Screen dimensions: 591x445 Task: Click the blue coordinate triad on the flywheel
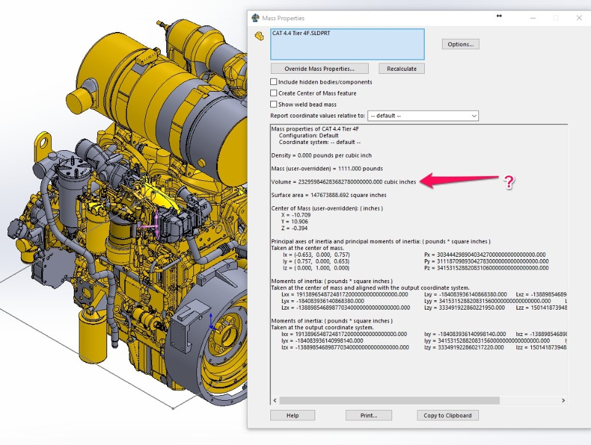pyautogui.click(x=212, y=322)
